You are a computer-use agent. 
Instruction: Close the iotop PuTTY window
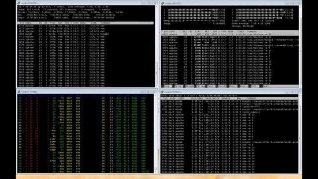(x=298, y=92)
